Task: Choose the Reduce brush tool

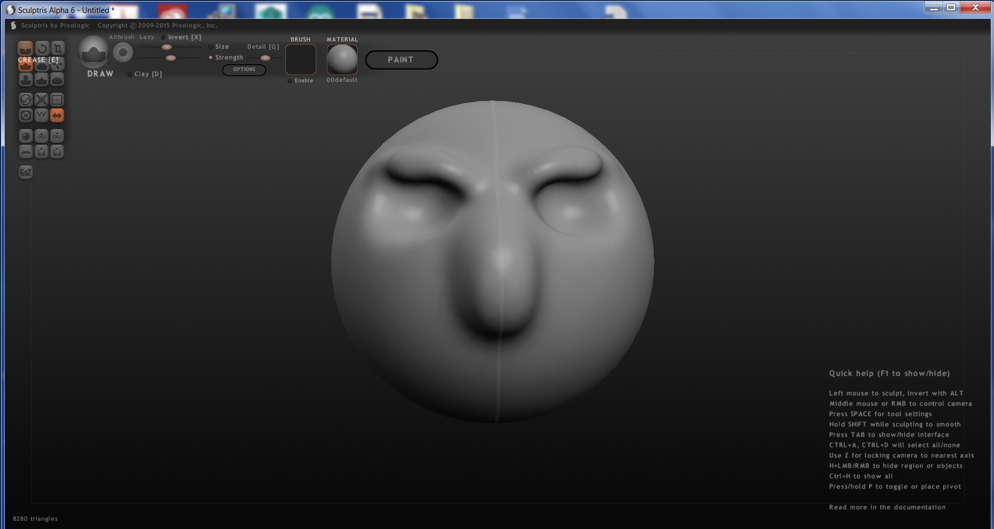Action: 25,99
